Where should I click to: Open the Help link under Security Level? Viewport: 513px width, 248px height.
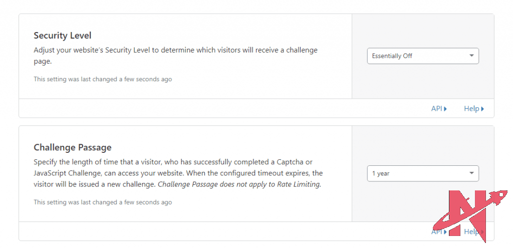coord(471,109)
